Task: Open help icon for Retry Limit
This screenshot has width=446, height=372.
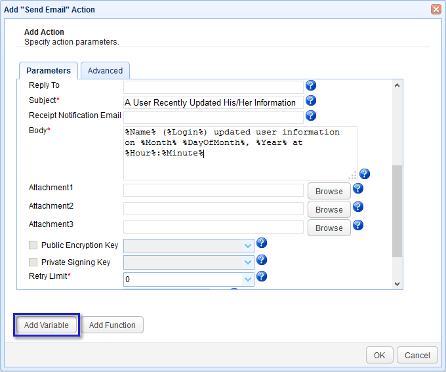Action: coord(262,276)
